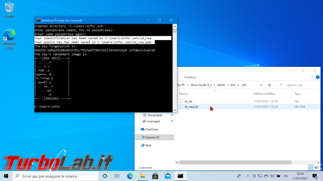This screenshot has width=323, height=181.
Task: Switch to details view in Explorer
Action: (311, 168)
